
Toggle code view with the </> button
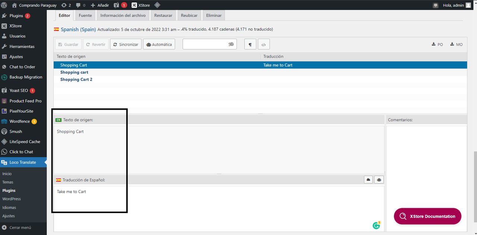(x=263, y=45)
